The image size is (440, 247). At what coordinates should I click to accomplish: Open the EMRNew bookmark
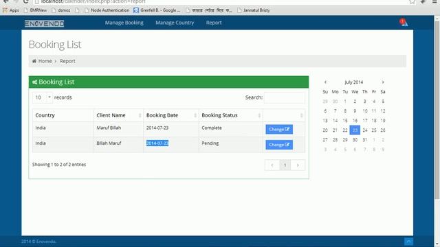[35, 10]
